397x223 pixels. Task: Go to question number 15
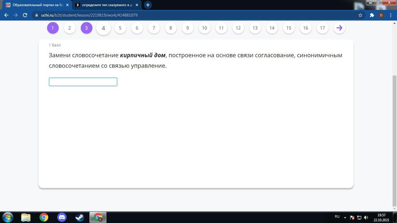tap(289, 28)
